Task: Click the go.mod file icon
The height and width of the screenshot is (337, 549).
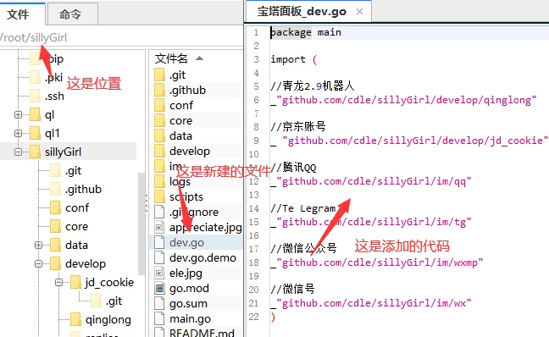Action: 159,288
